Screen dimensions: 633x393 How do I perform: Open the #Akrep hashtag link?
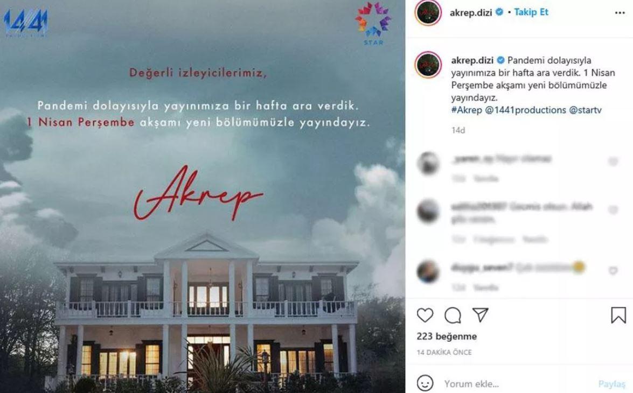pos(467,110)
